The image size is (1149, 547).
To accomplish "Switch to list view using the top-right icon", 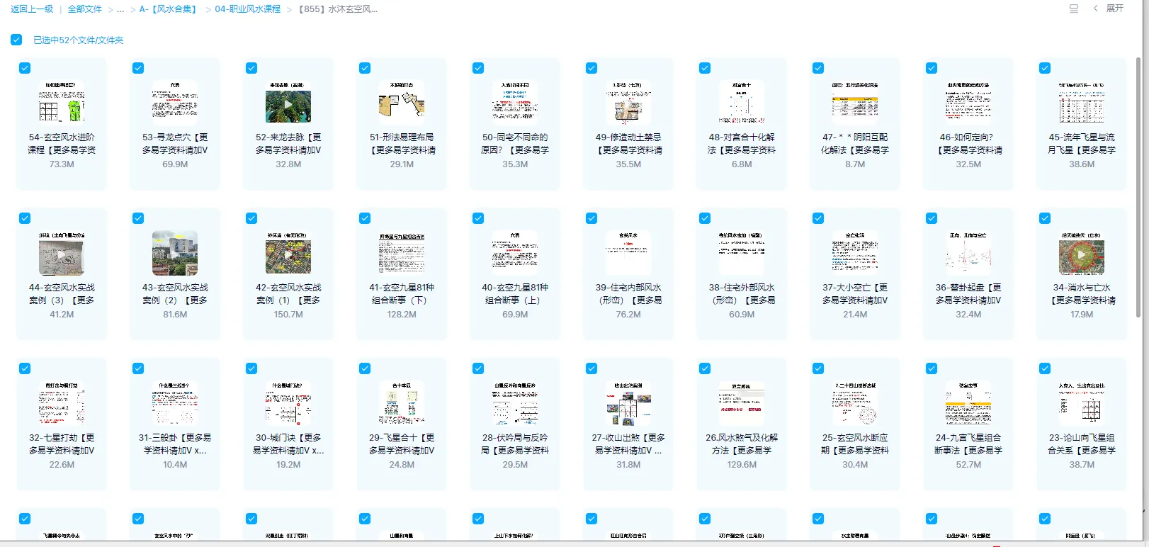I will (x=1074, y=9).
